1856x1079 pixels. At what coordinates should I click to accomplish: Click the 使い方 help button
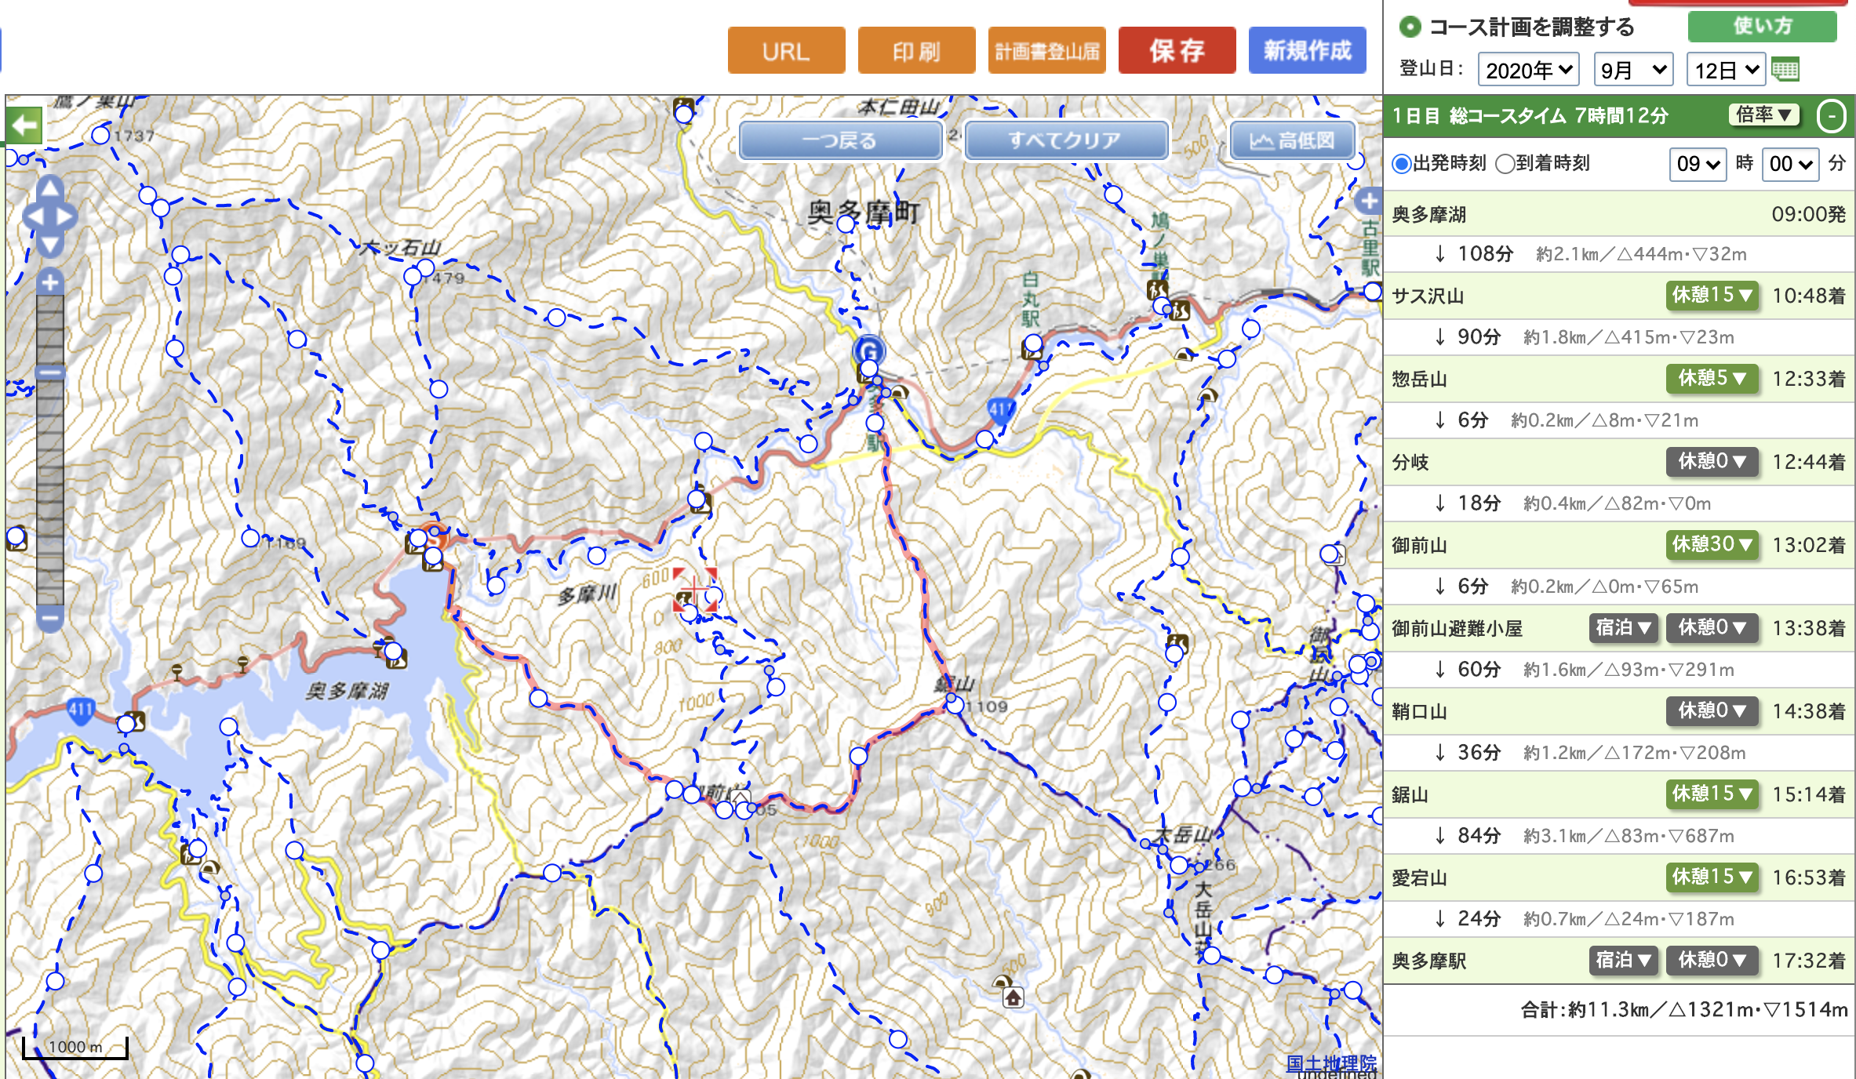(1762, 27)
